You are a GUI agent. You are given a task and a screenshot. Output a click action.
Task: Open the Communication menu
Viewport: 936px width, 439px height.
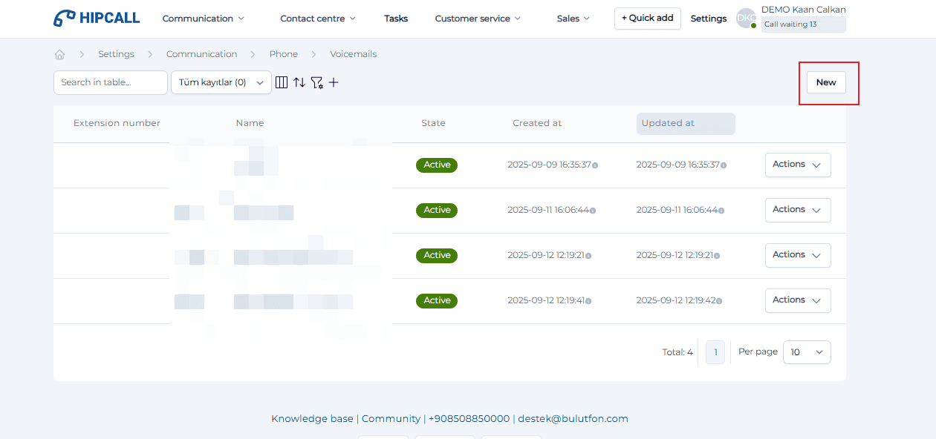[203, 19]
